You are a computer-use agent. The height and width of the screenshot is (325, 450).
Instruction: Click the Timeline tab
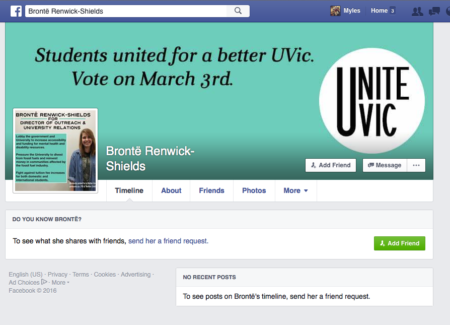point(129,190)
